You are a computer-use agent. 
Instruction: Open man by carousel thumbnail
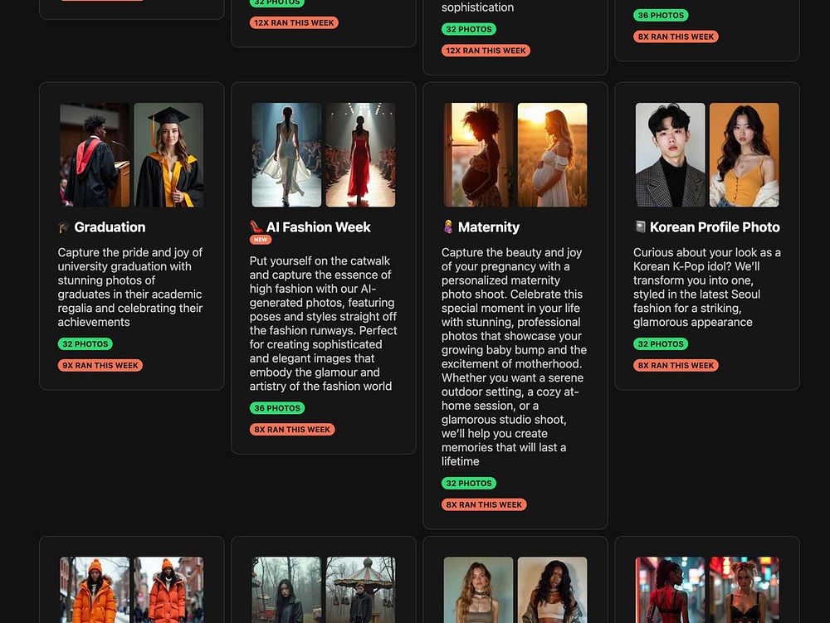[360, 590]
